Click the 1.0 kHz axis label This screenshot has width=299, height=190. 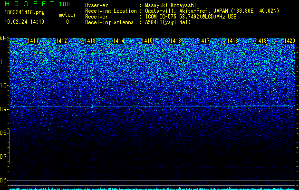[x=4, y=85]
